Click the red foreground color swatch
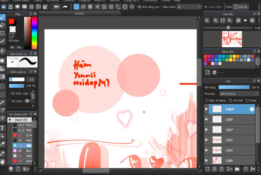This screenshot has width=261, height=175. point(11,21)
